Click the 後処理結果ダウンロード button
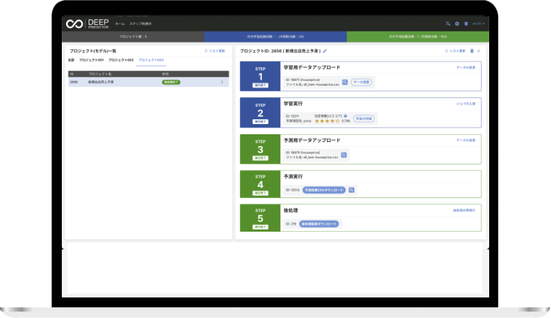 coord(319,224)
